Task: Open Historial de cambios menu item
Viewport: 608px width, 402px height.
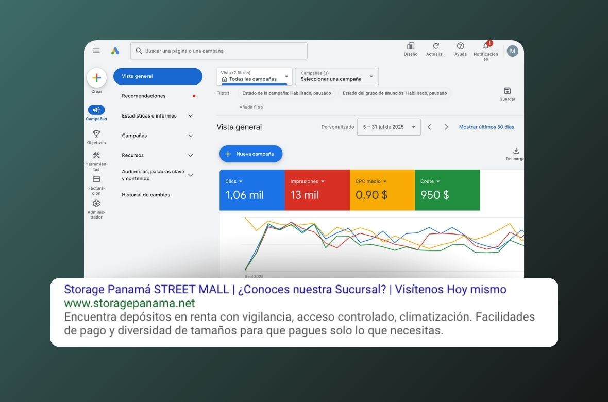Action: [146, 195]
